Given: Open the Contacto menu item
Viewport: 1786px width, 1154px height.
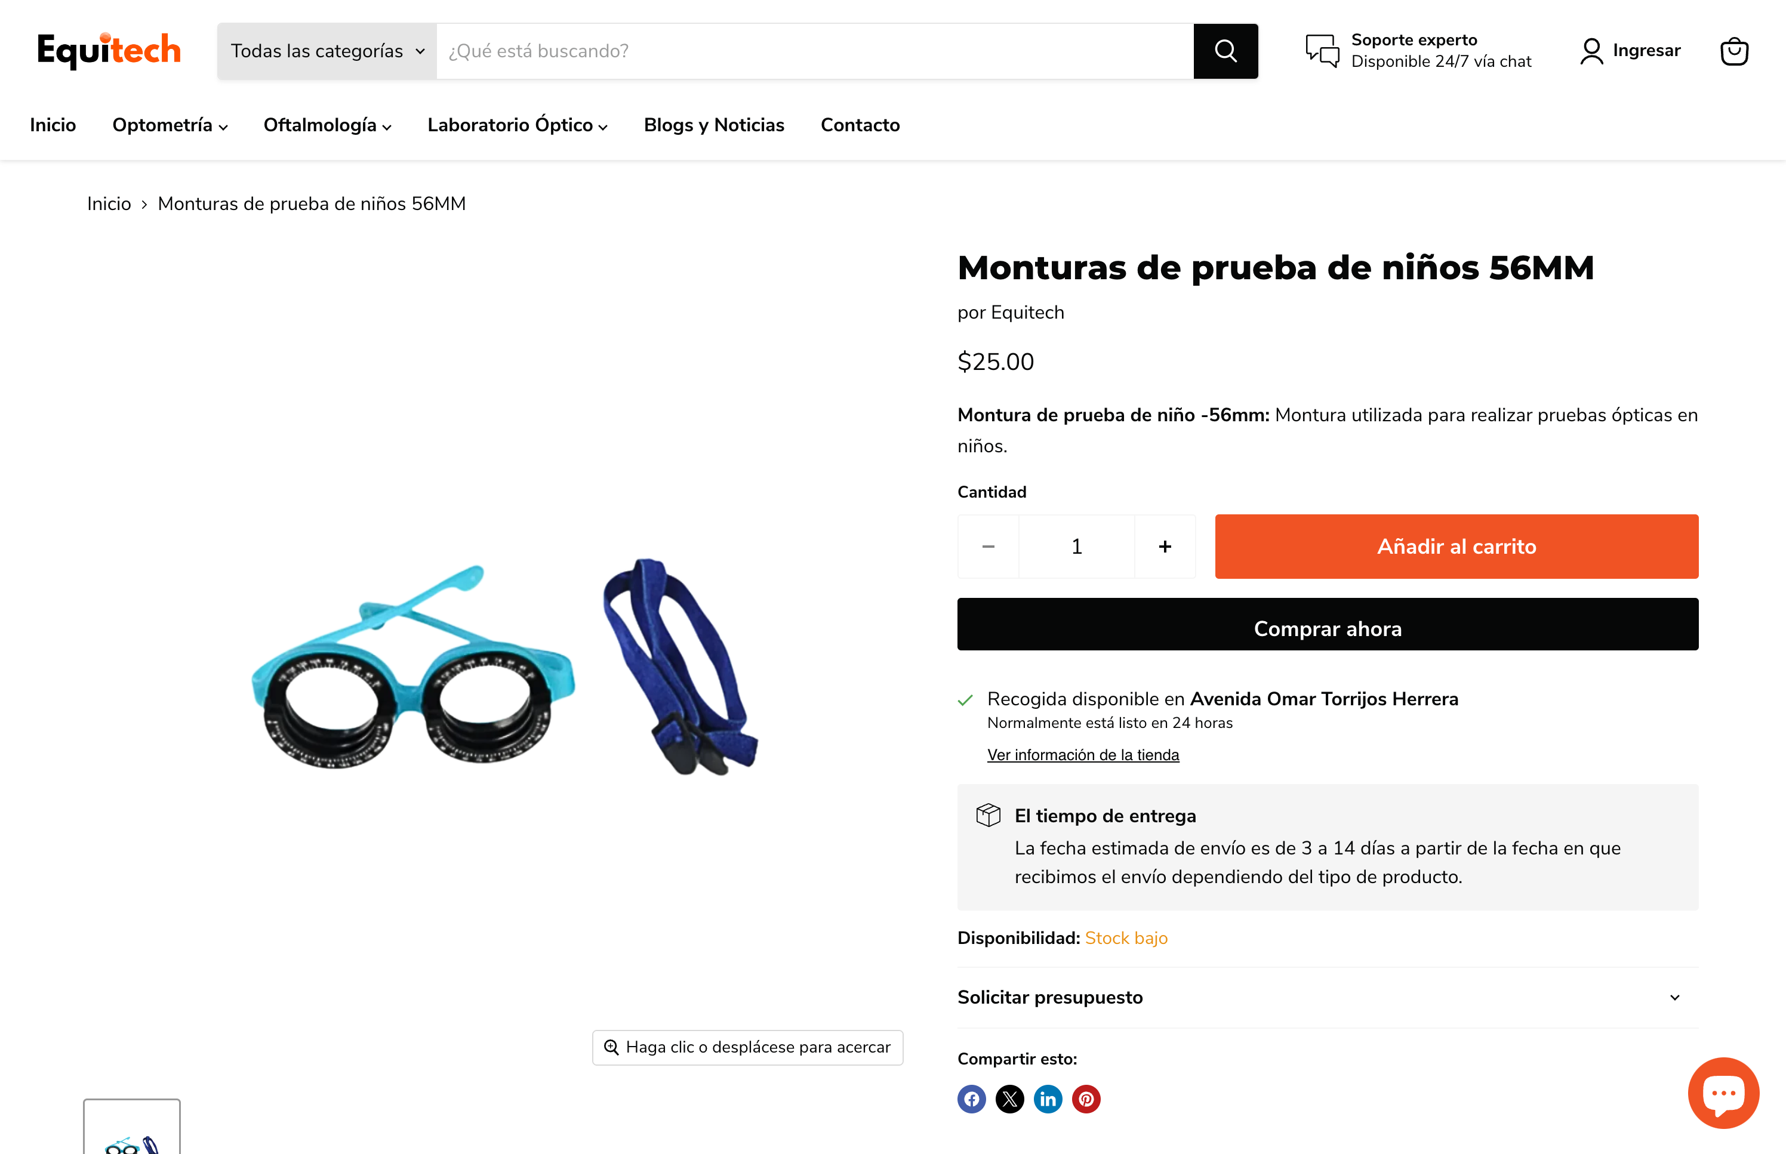Looking at the screenshot, I should point(860,125).
